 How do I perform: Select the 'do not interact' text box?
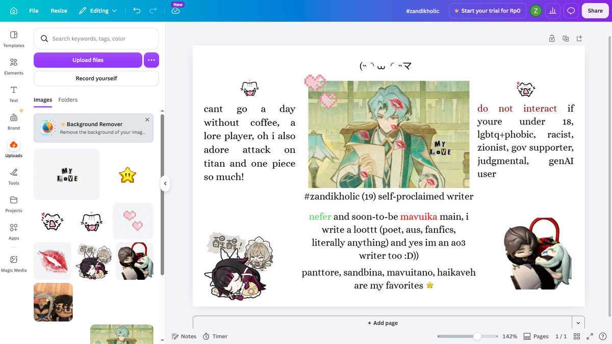[x=525, y=141]
